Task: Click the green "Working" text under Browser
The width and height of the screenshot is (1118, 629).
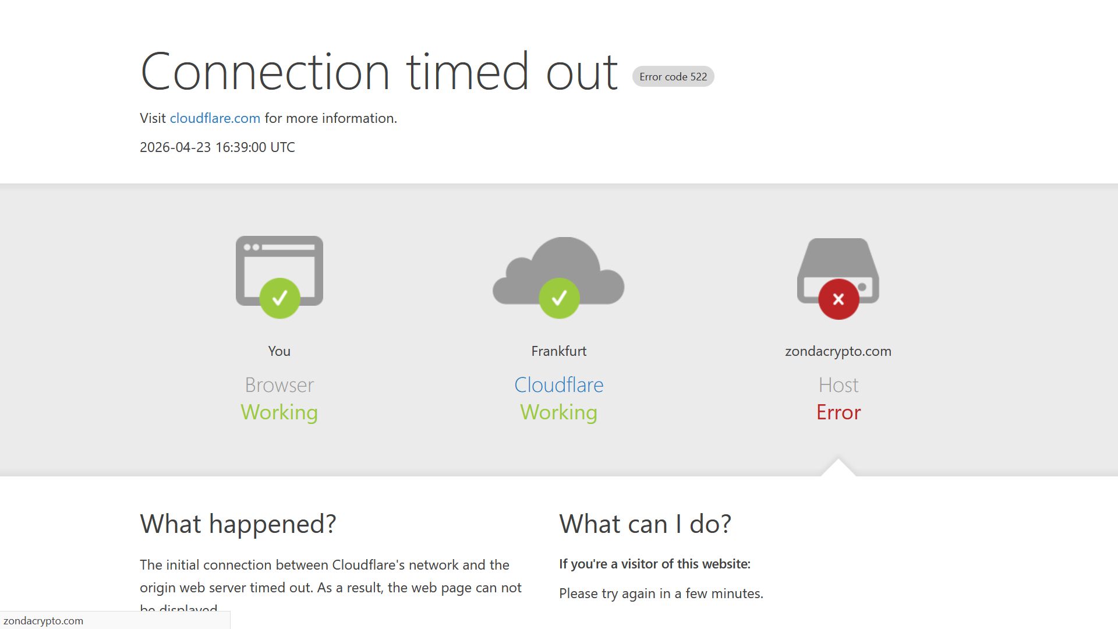Action: coord(279,412)
